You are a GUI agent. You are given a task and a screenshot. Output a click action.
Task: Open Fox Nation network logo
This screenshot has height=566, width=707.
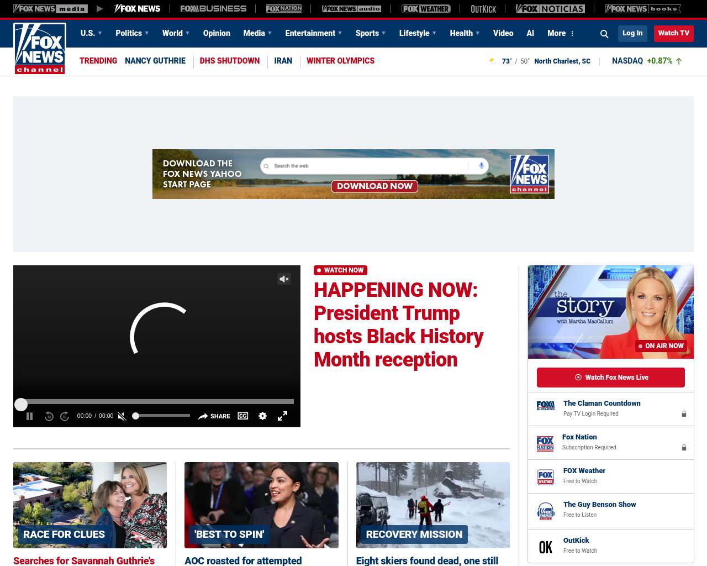point(284,9)
